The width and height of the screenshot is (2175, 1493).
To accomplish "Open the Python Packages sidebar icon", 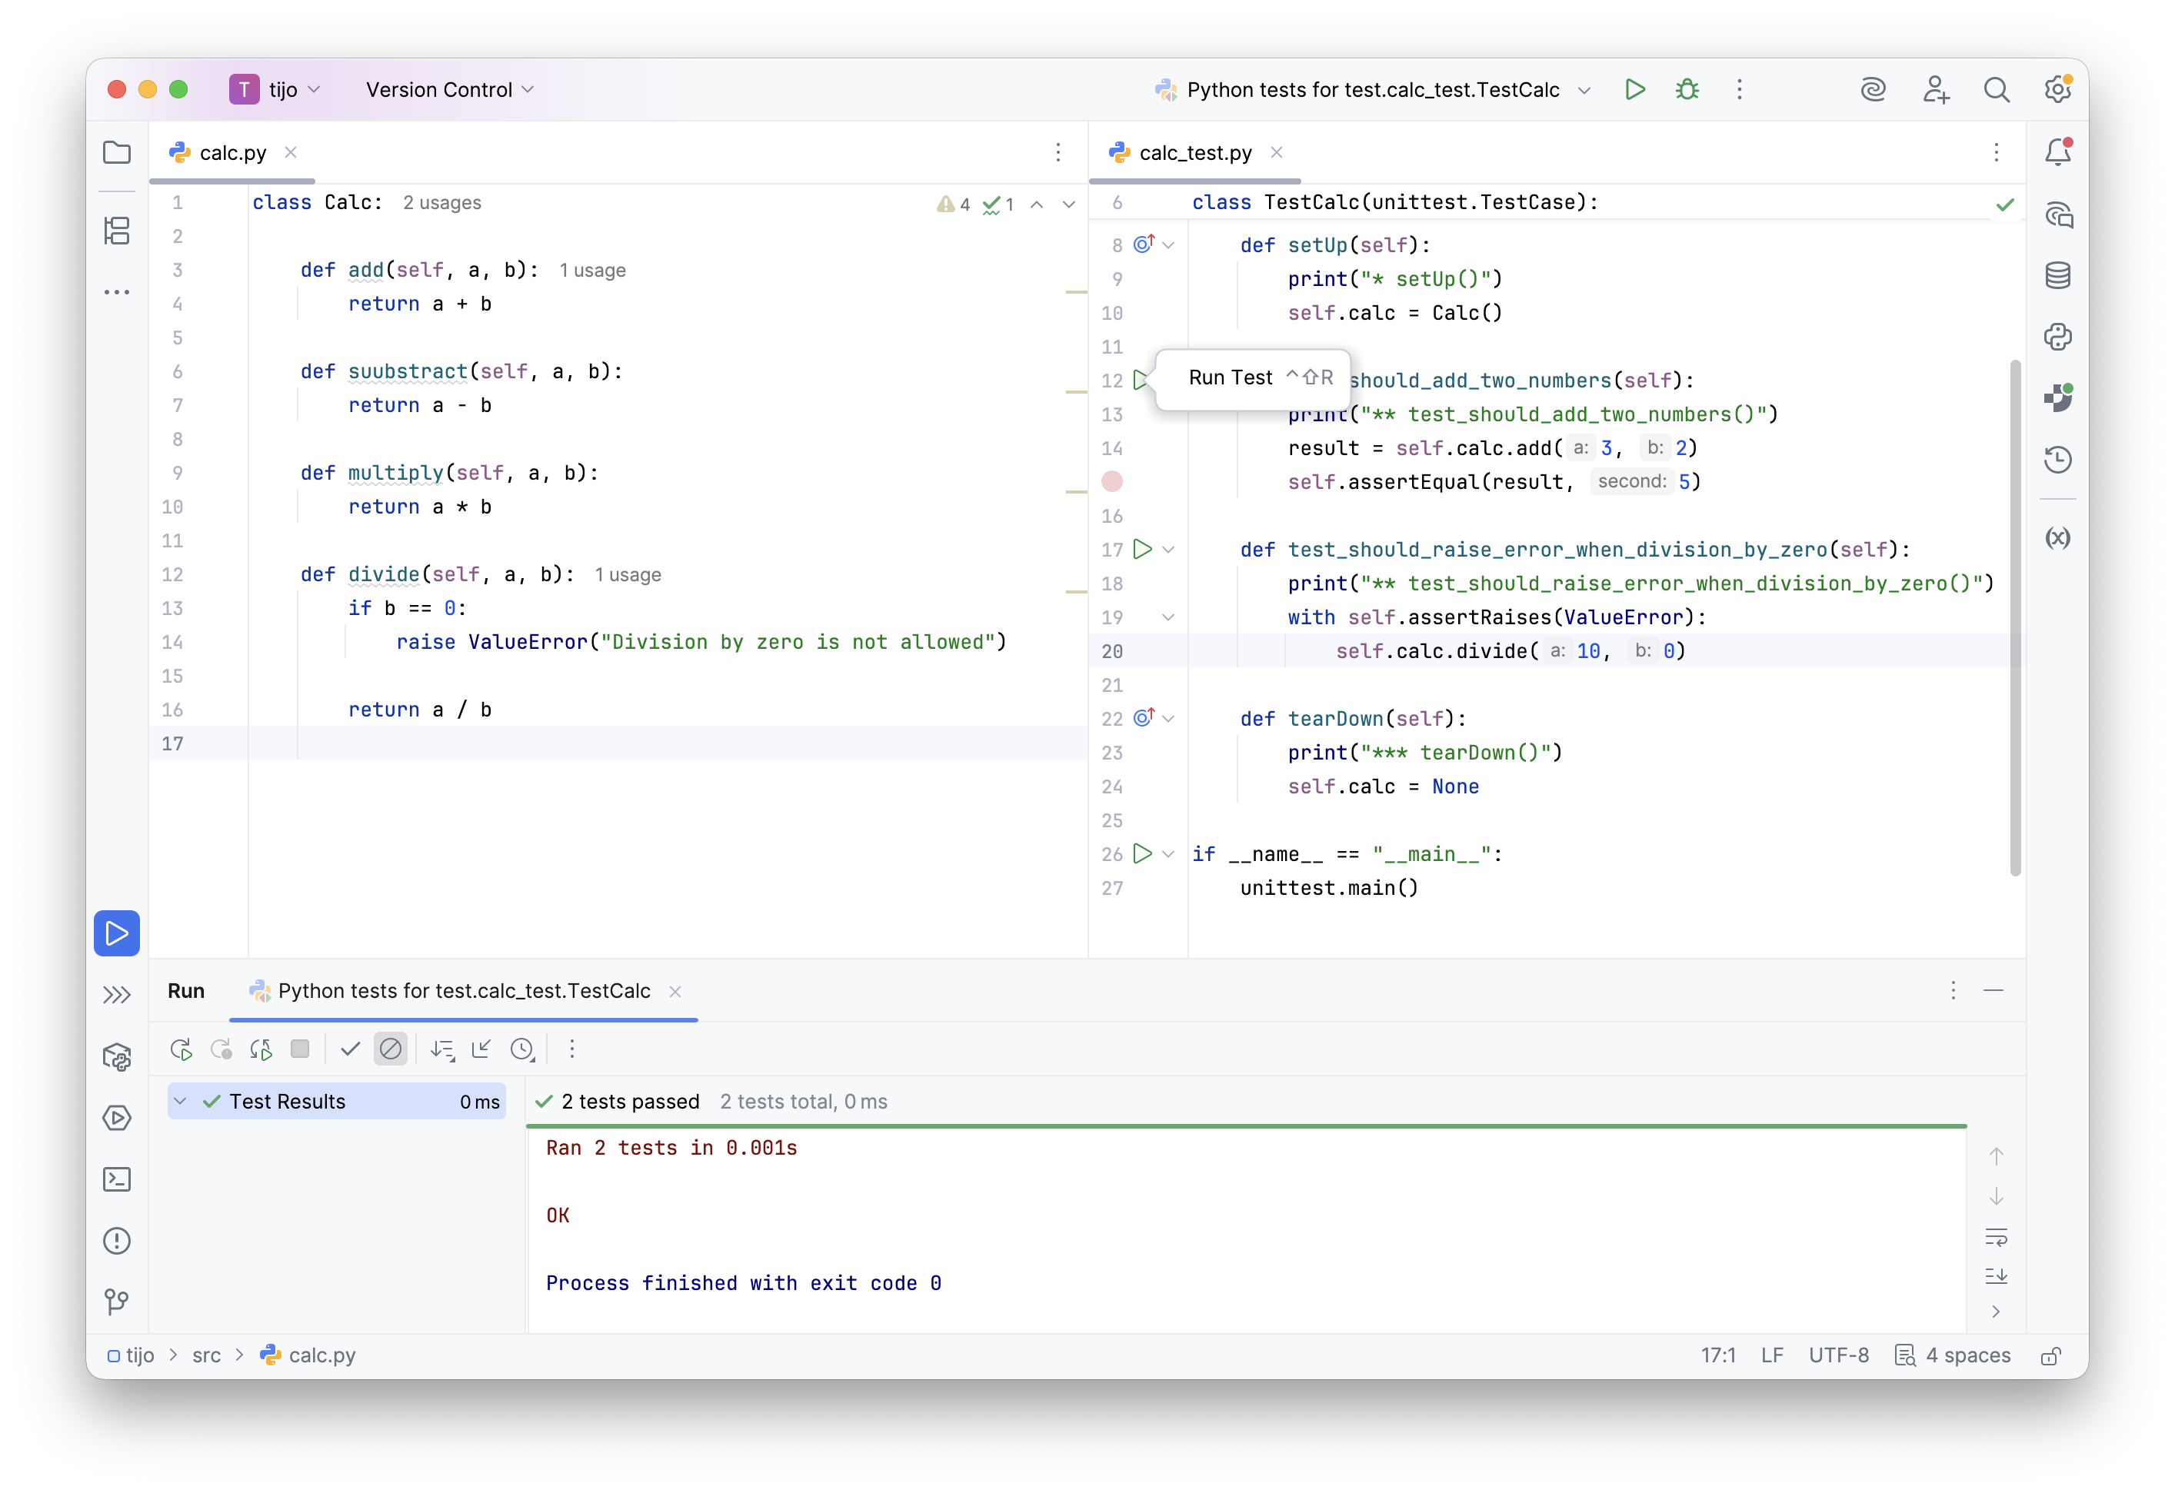I will click(x=116, y=1057).
